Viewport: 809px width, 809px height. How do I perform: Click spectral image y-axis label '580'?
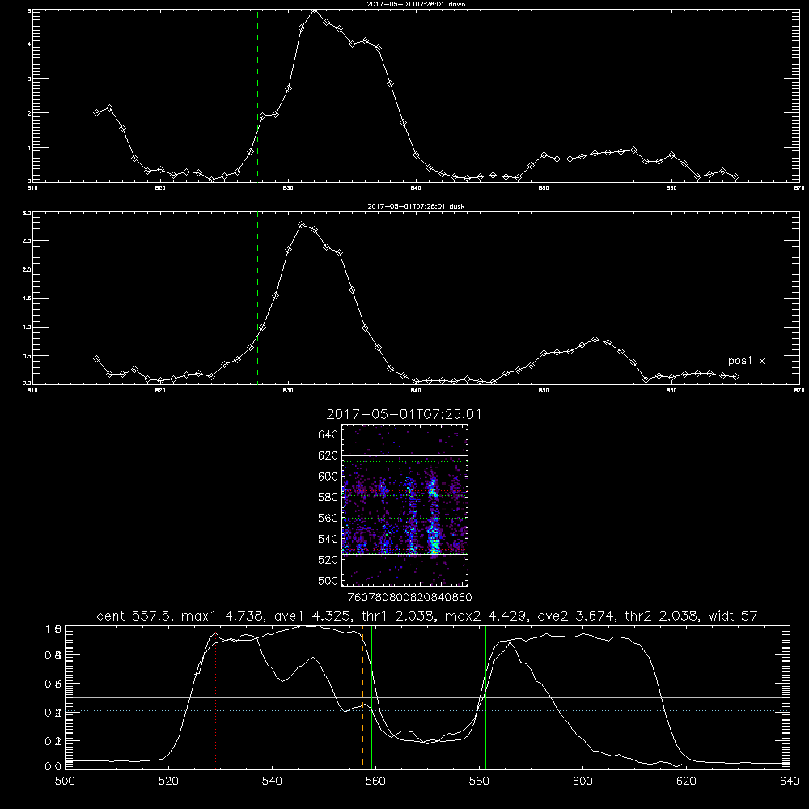tap(328, 498)
